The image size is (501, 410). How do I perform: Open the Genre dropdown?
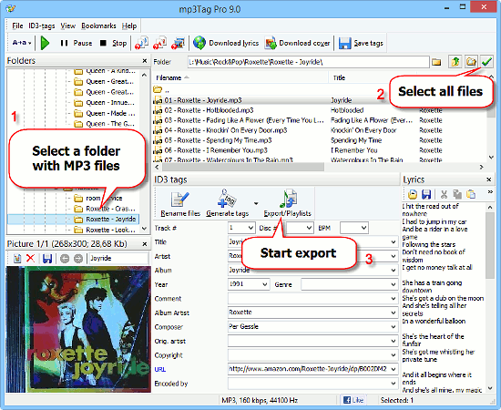[394, 284]
